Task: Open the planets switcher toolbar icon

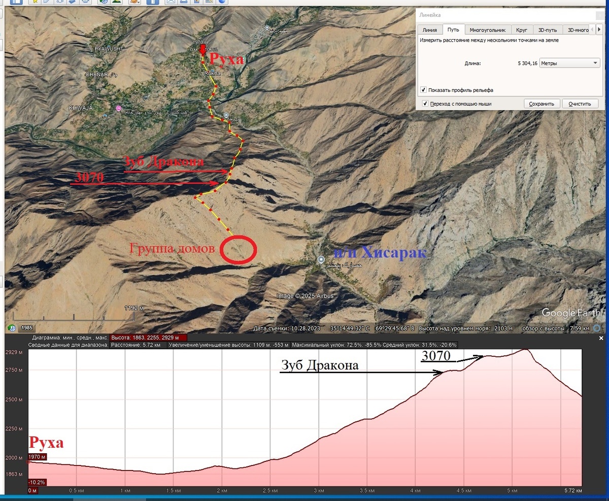Action: pos(134,2)
